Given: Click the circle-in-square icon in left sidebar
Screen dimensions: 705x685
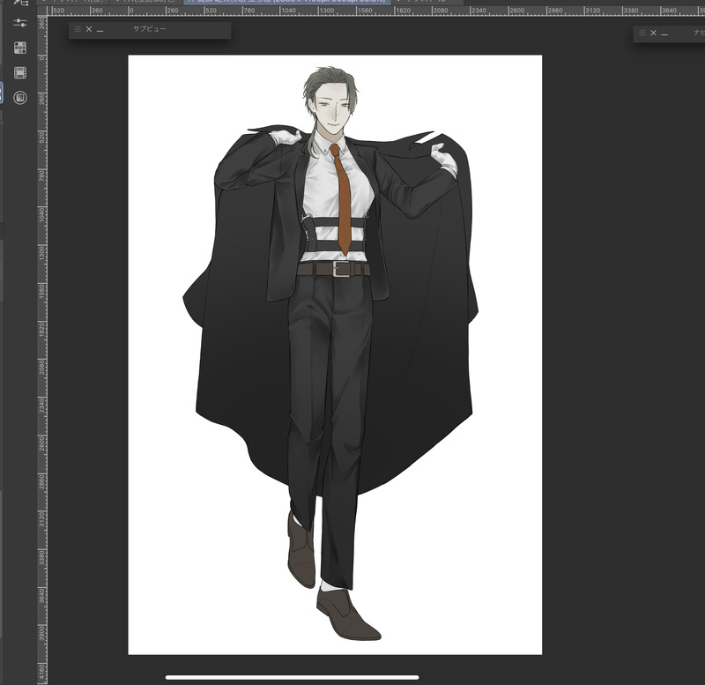Looking at the screenshot, I should coord(20,97).
